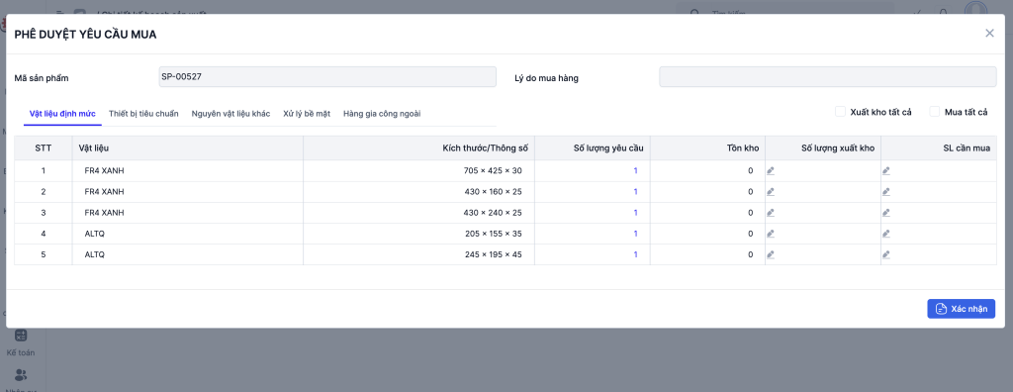The image size is (1013, 392).
Task: Select FR4 XANH in row 1
Action: 104,171
